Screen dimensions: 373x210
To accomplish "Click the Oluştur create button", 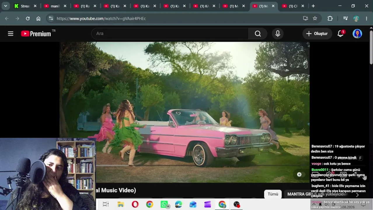I will (x=317, y=34).
